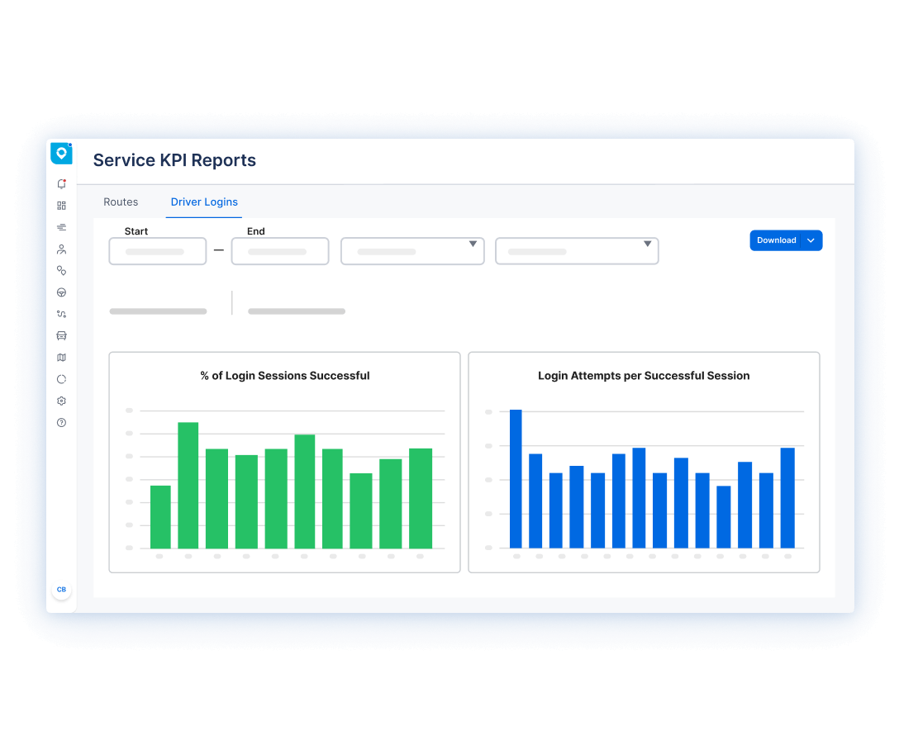Viewport: 899px width, 750px height.
Task: Click the help question mark icon
Action: click(x=61, y=423)
